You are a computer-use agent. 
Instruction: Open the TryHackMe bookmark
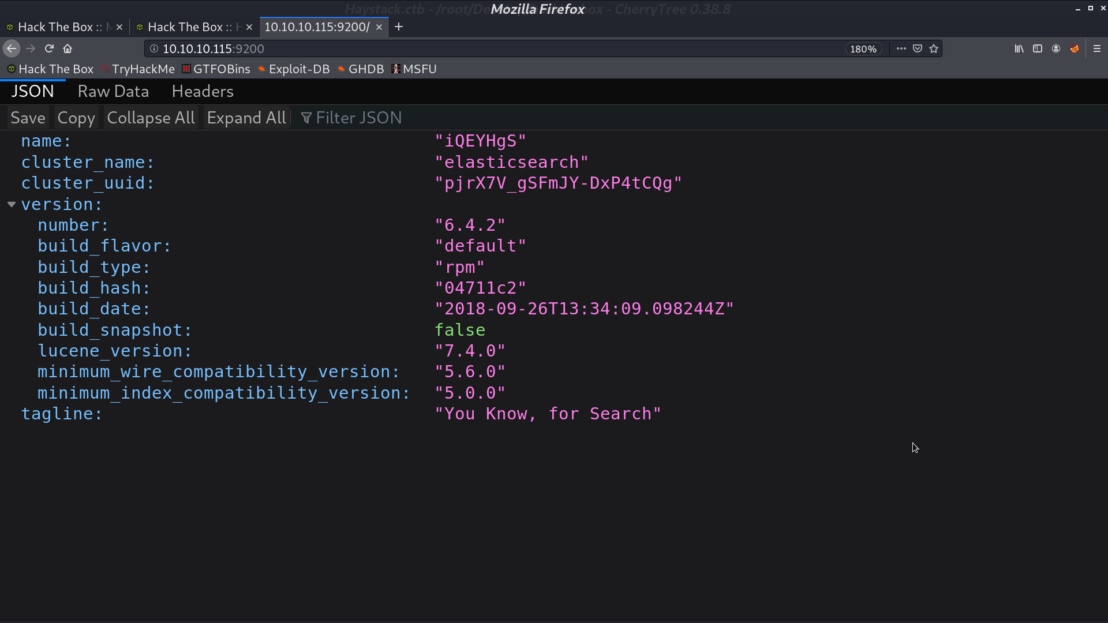[138, 69]
